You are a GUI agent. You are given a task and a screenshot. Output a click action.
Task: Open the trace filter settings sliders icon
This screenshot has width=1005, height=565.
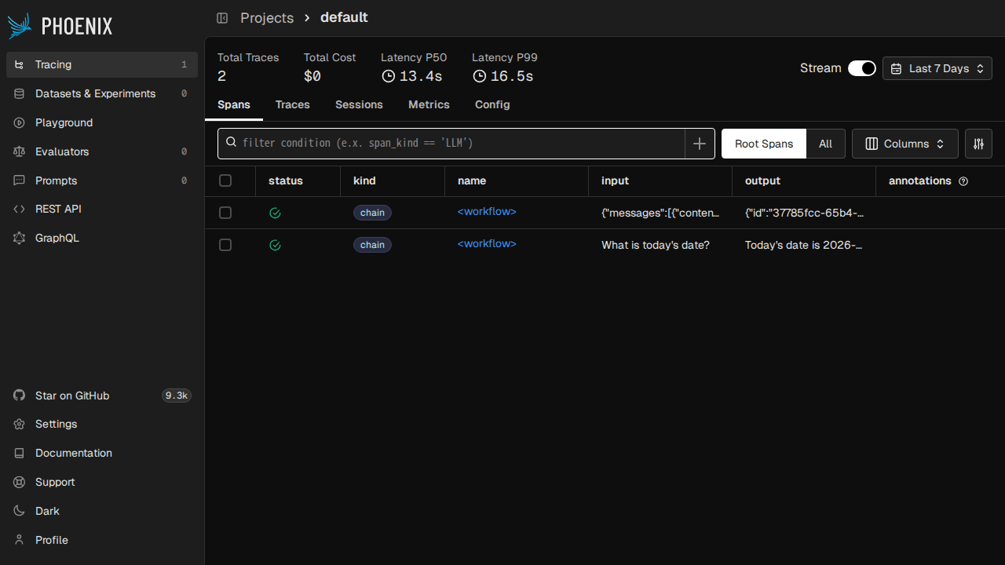978,144
